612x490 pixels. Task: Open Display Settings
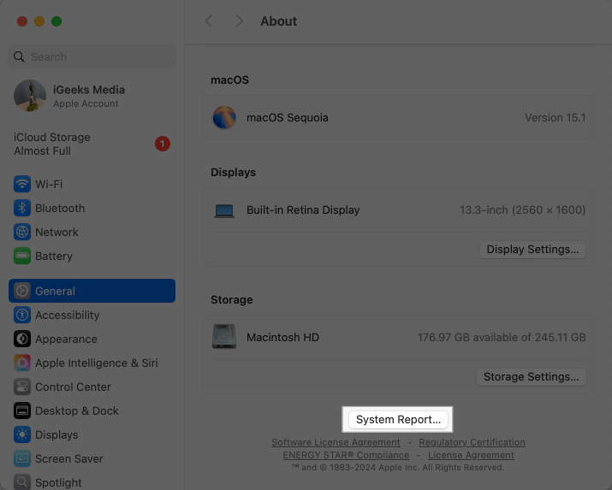532,249
